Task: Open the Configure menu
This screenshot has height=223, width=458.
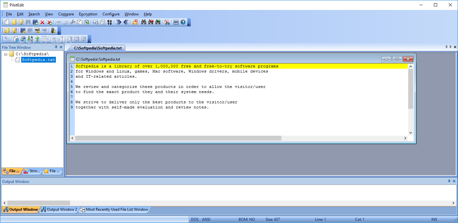Action: pyautogui.click(x=111, y=14)
